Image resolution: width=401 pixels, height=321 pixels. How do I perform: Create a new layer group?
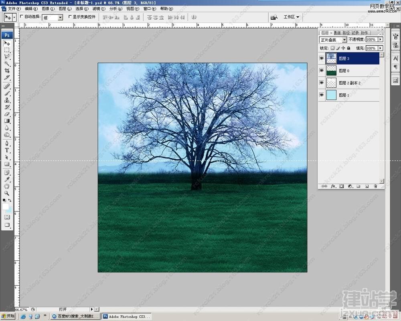(358, 186)
